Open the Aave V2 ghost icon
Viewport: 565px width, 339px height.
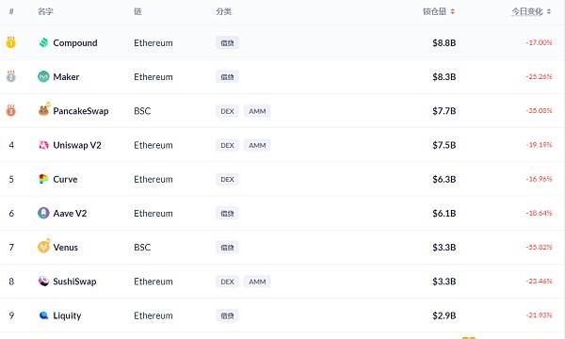coord(43,213)
